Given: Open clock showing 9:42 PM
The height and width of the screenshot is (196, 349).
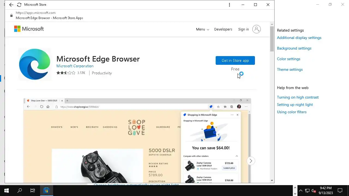Looking at the screenshot, I should [326, 190].
